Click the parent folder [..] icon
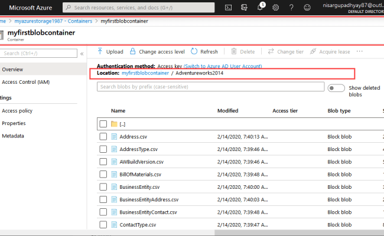 click(x=114, y=124)
